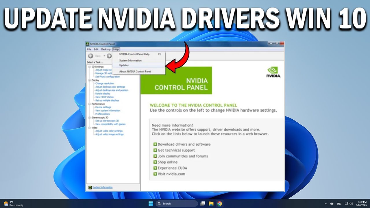The width and height of the screenshot is (370, 208).
Task: Open the Windows Start menu
Action: [x=151, y=203]
